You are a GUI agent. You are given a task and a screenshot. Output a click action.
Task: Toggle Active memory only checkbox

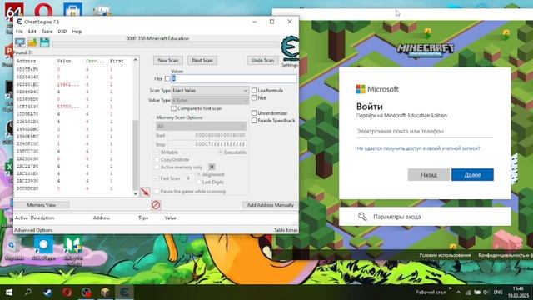(157, 167)
